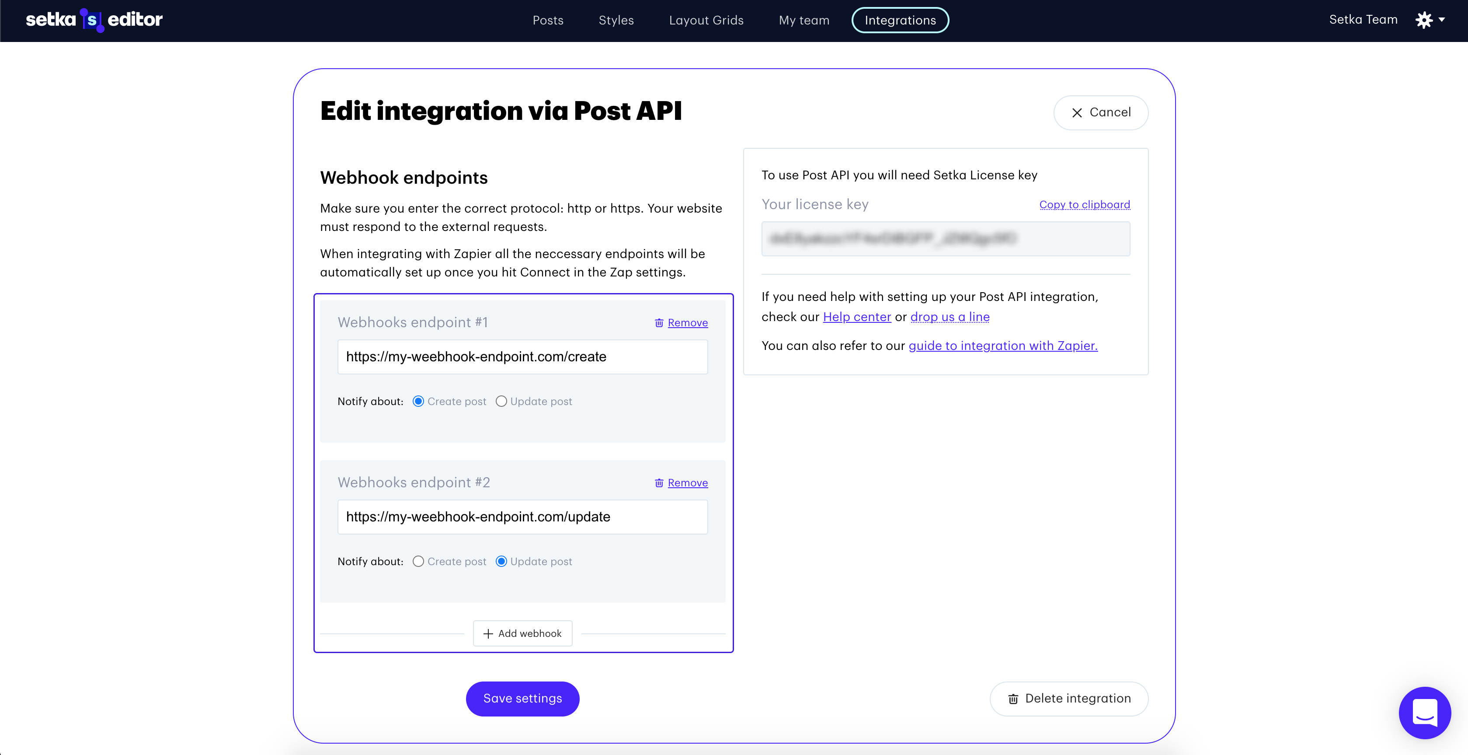Click the trash icon beside Remove on endpoint #1
This screenshot has height=755, width=1468.
pyautogui.click(x=659, y=323)
